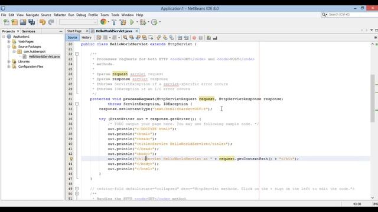The height and width of the screenshot is (212, 378).
Task: Click the lightbulb hint on line 43
Action: [71, 158]
